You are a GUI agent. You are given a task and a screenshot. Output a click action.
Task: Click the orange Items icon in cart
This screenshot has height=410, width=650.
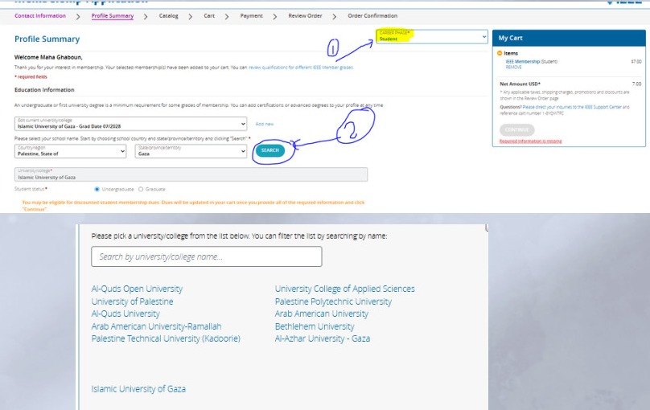click(x=500, y=53)
